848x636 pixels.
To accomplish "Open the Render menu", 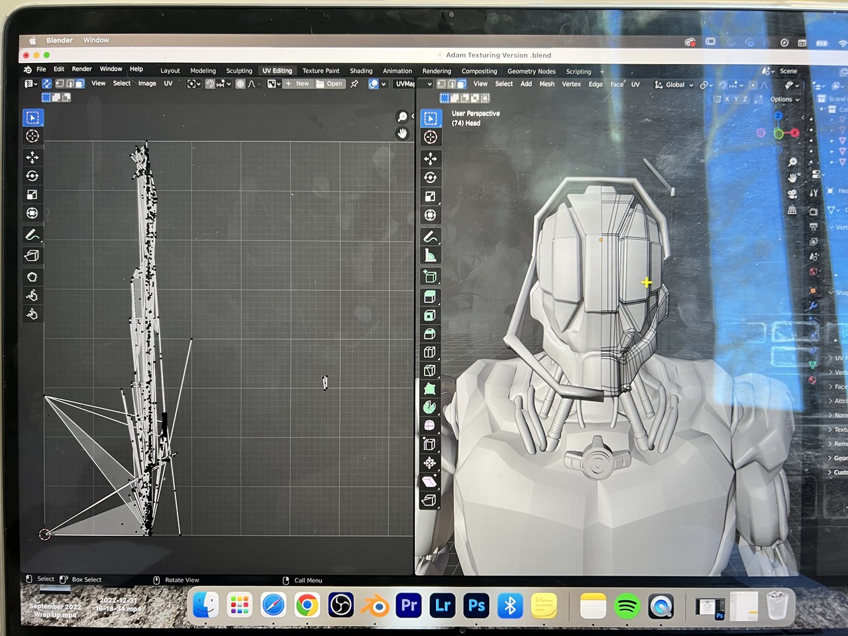I will coord(81,69).
